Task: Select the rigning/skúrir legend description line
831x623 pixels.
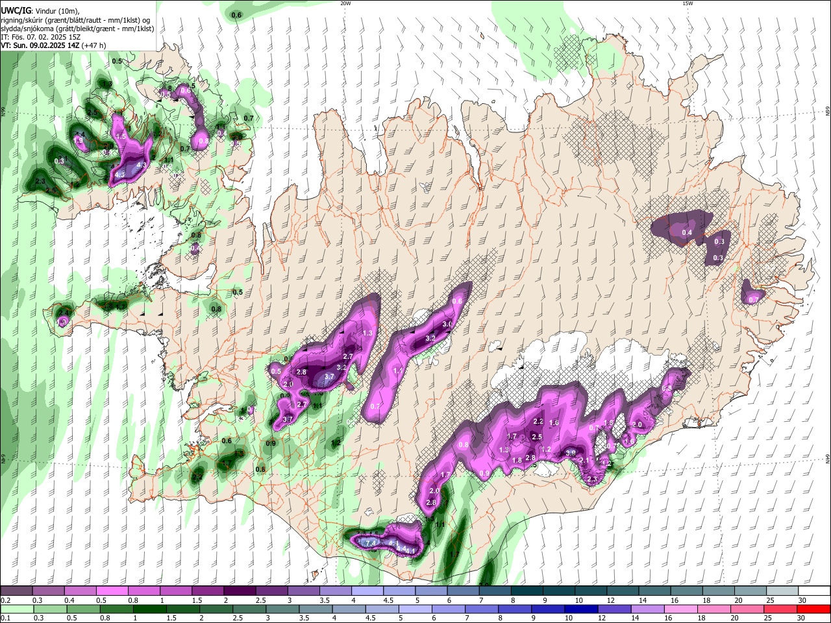Action: tap(75, 20)
